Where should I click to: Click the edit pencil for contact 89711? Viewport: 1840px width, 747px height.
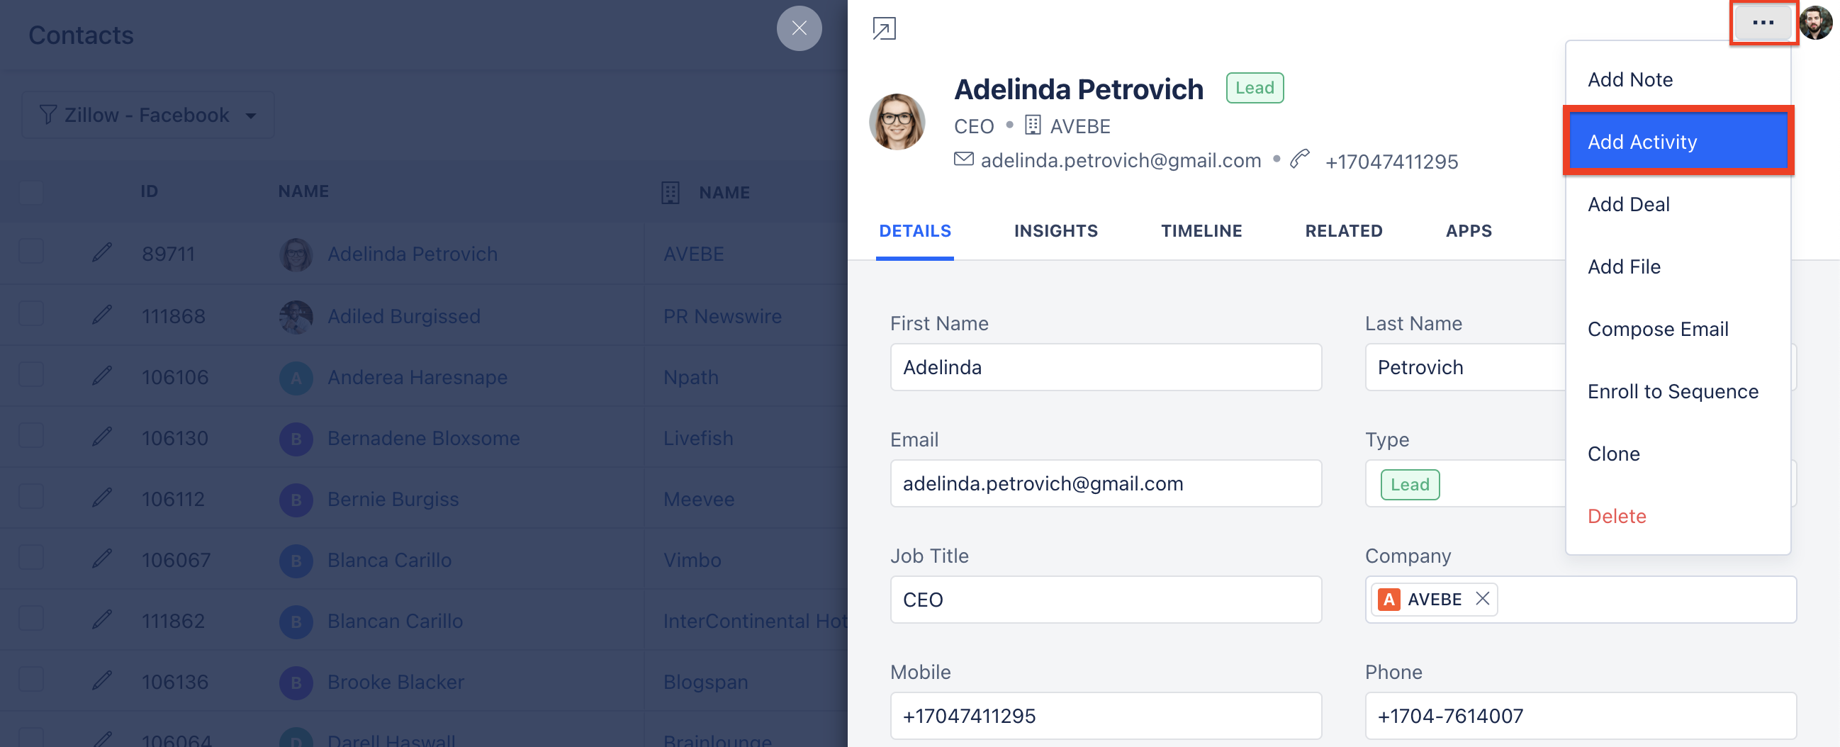tap(102, 253)
